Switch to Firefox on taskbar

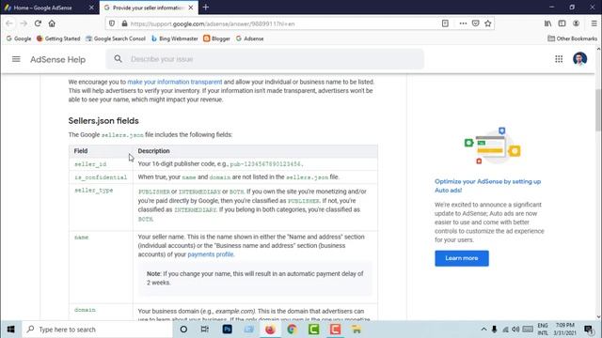point(270,330)
